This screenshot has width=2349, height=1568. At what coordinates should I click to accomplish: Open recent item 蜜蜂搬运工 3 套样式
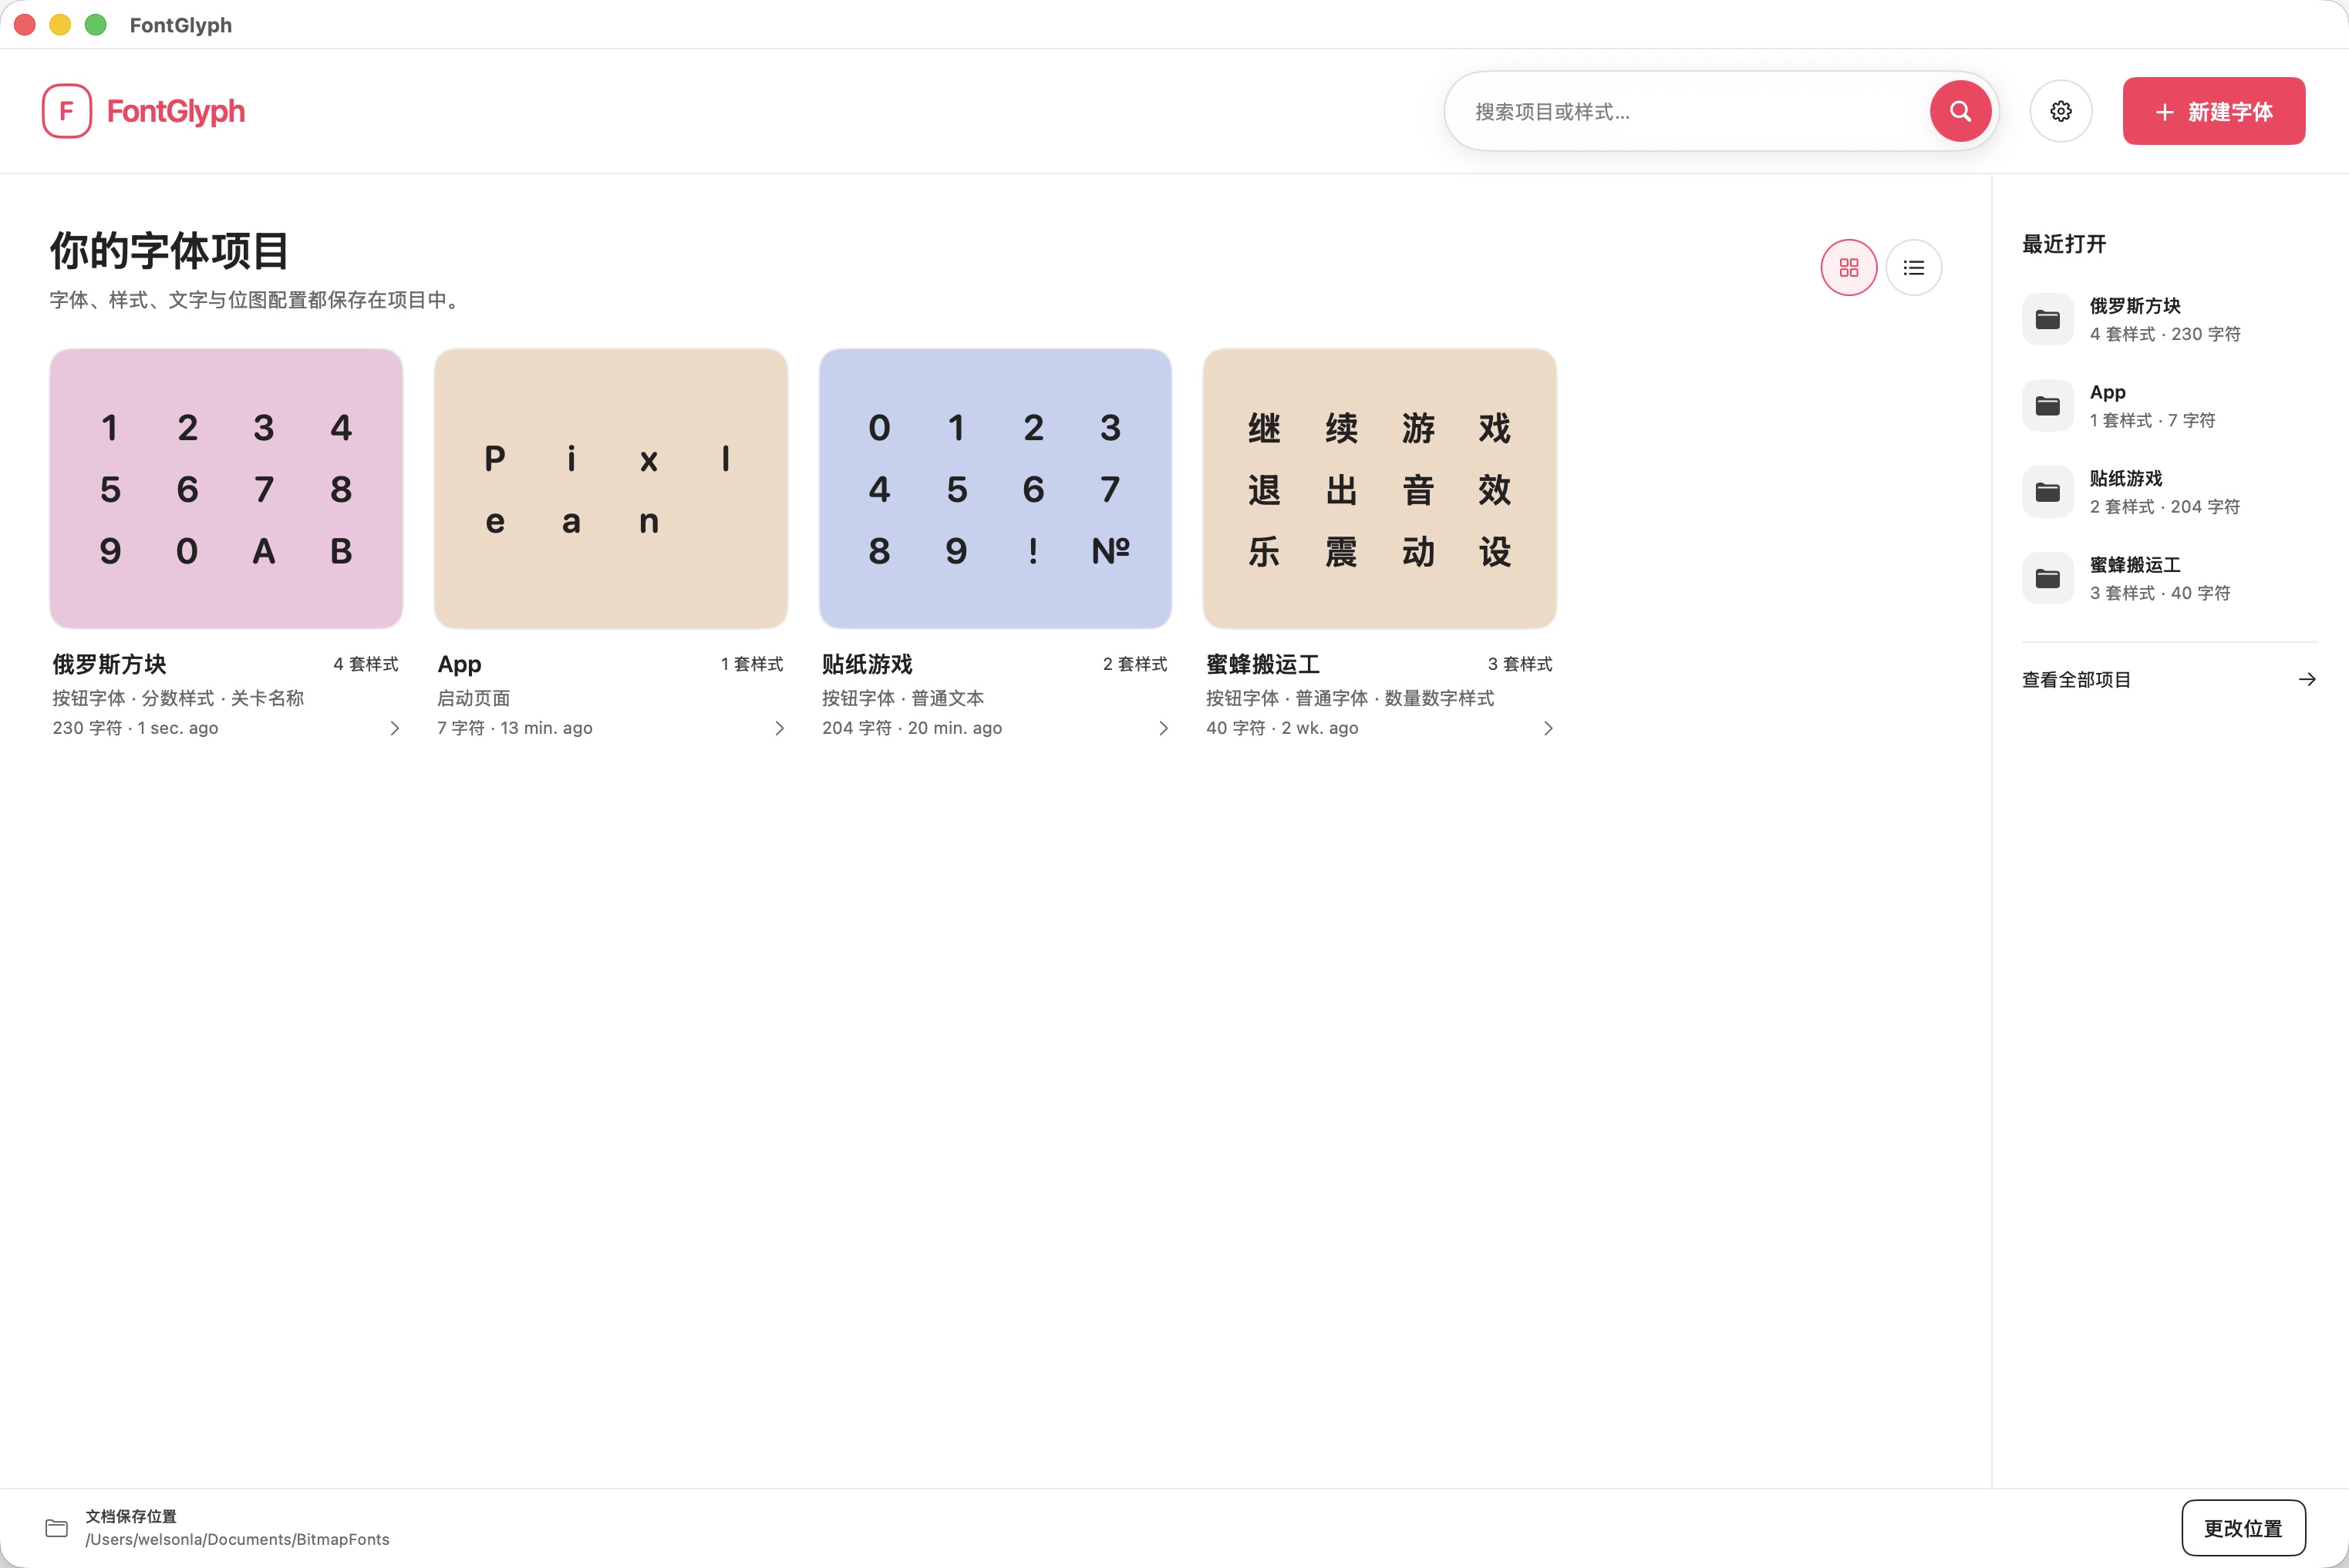2170,578
